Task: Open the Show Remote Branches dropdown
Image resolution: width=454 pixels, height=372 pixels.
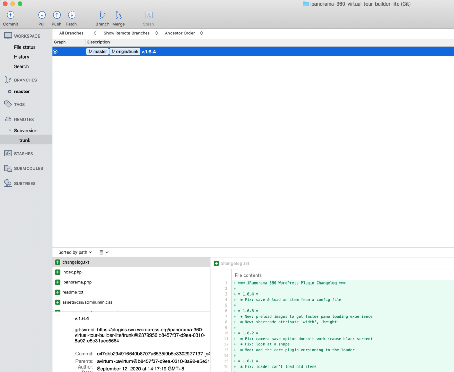Action: click(131, 33)
